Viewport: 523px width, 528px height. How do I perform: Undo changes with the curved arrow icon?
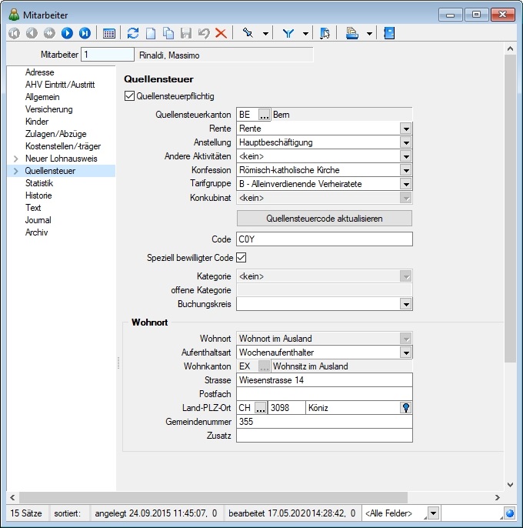tap(204, 33)
